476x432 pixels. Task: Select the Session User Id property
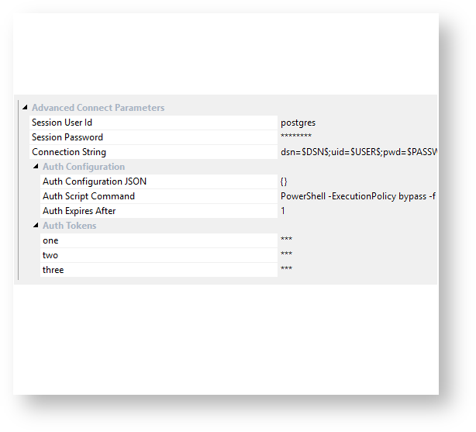click(x=153, y=123)
